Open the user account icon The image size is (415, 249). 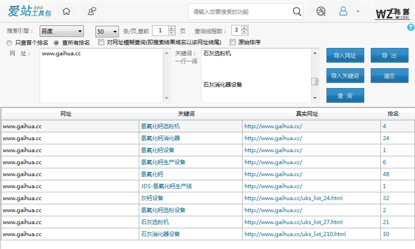(343, 11)
